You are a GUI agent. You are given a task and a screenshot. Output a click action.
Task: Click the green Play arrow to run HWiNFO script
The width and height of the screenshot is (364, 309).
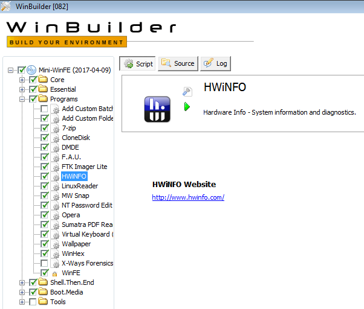187,107
